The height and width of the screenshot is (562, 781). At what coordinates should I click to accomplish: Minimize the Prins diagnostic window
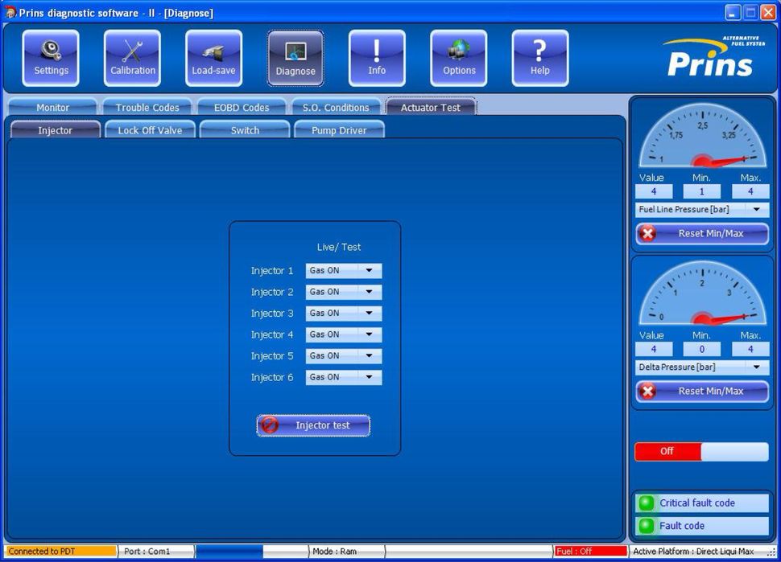732,12
